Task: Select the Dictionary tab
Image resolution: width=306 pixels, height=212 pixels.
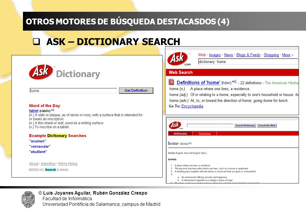Action: tap(180, 133)
